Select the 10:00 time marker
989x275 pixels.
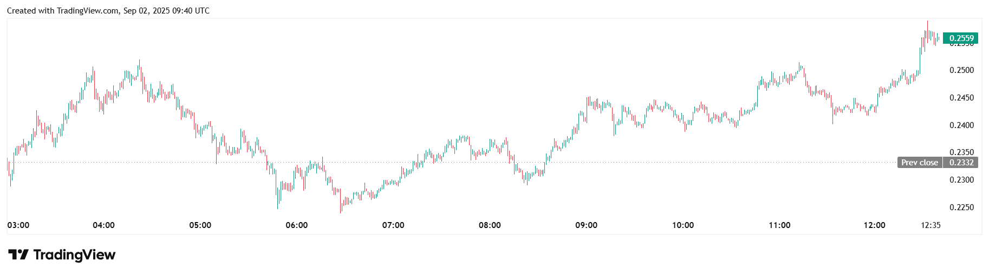tap(682, 225)
